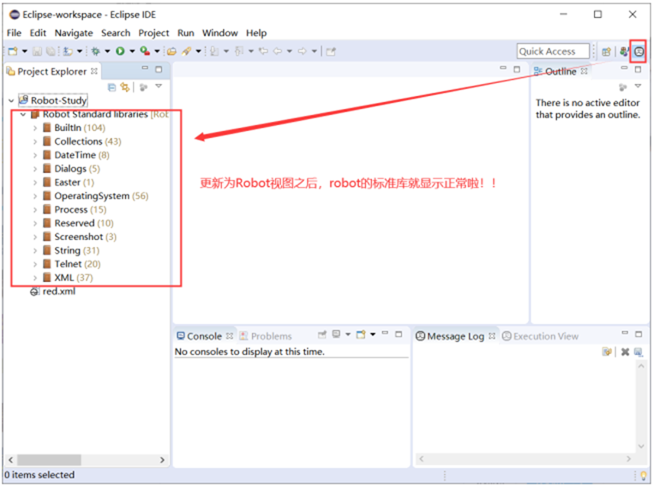This screenshot has height=487, width=654.
Task: Collapse the Robot Standard libraries node
Action: point(23,114)
